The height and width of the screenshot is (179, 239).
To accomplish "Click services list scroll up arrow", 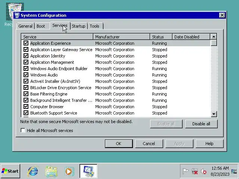I will (214, 37).
